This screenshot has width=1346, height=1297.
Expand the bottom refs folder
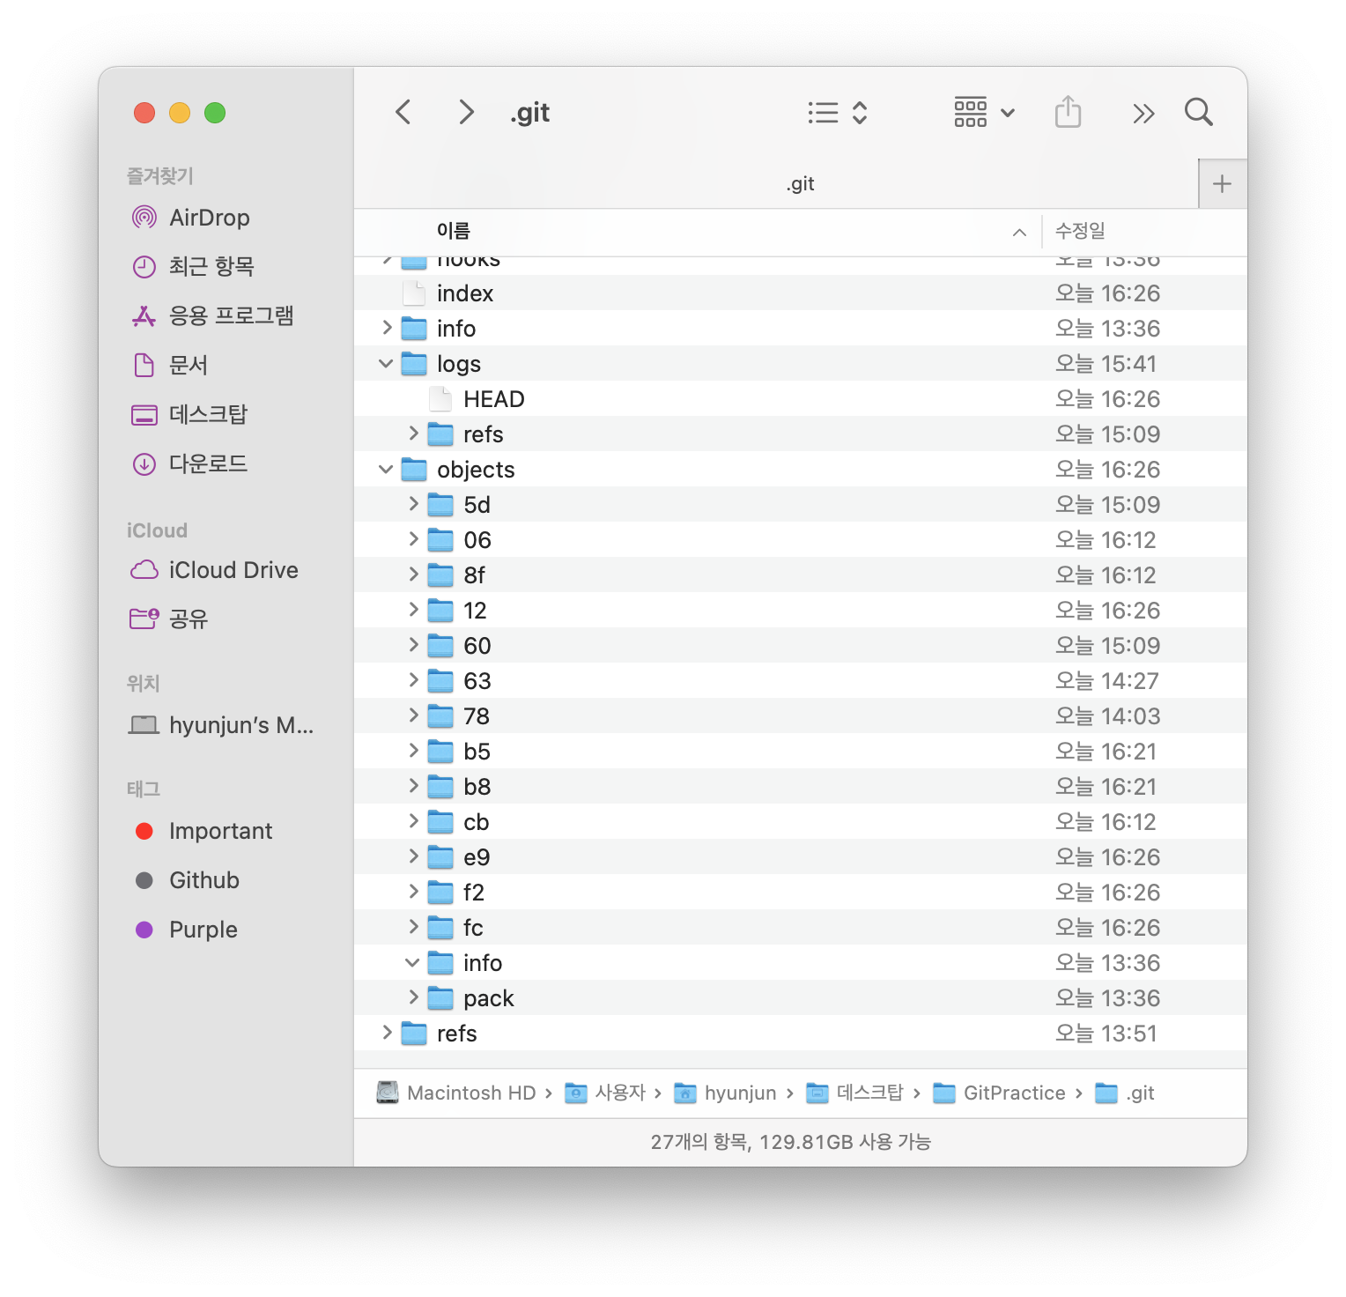(x=387, y=1033)
